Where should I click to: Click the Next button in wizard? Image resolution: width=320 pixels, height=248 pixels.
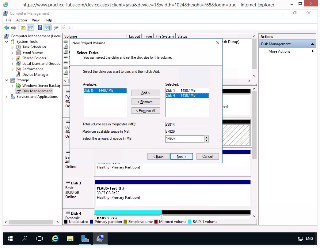click(x=181, y=157)
